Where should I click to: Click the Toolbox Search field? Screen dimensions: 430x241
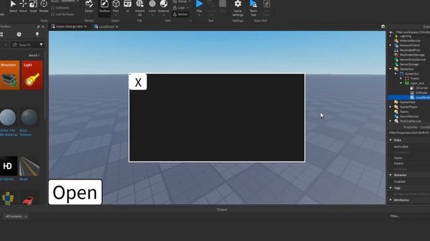pyautogui.click(x=26, y=45)
